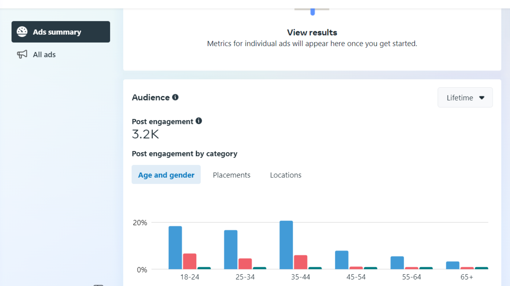Click the blue bar for 65+
The width and height of the screenshot is (510, 286).
453,265
